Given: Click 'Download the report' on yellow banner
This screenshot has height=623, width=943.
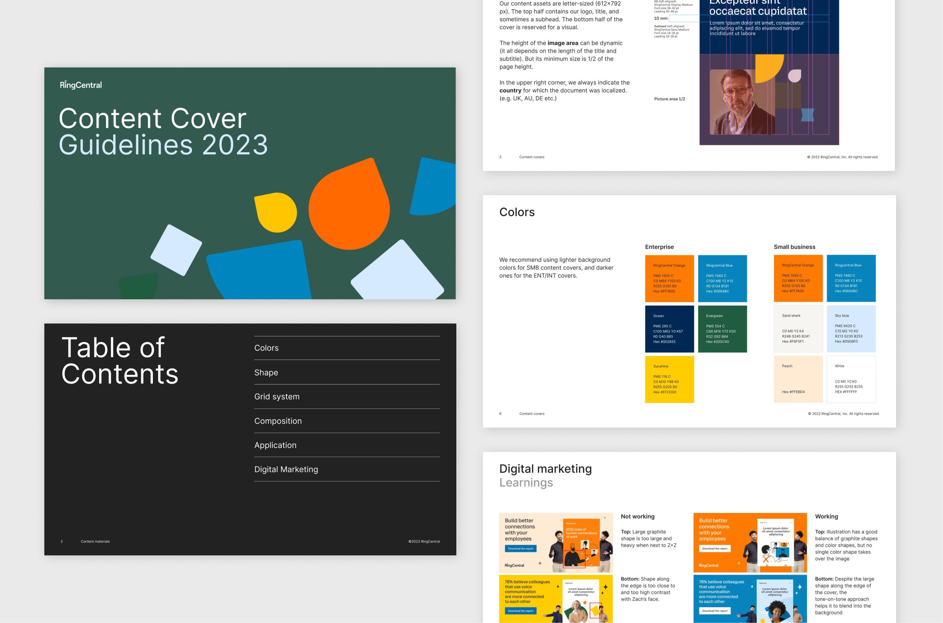Looking at the screenshot, I should 521,611.
